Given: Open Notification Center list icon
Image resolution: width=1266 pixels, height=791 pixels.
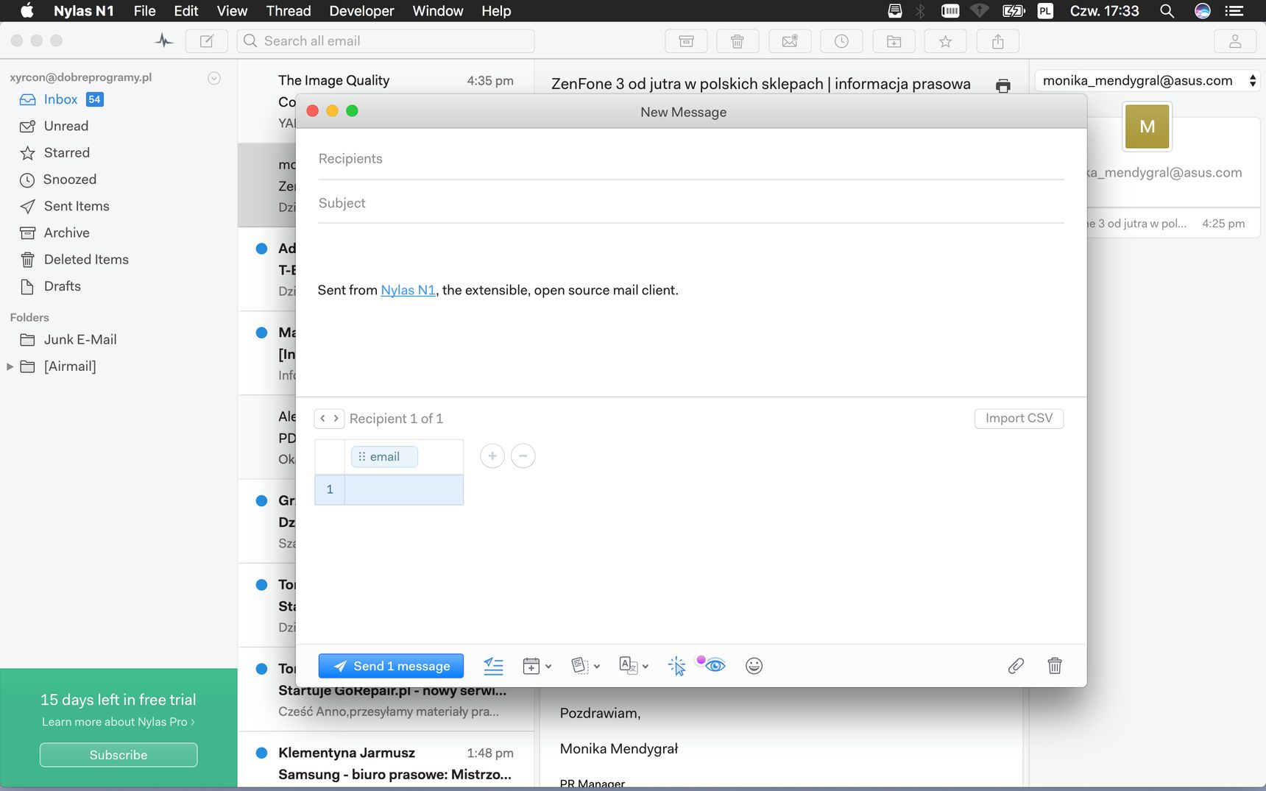Looking at the screenshot, I should point(1234,11).
